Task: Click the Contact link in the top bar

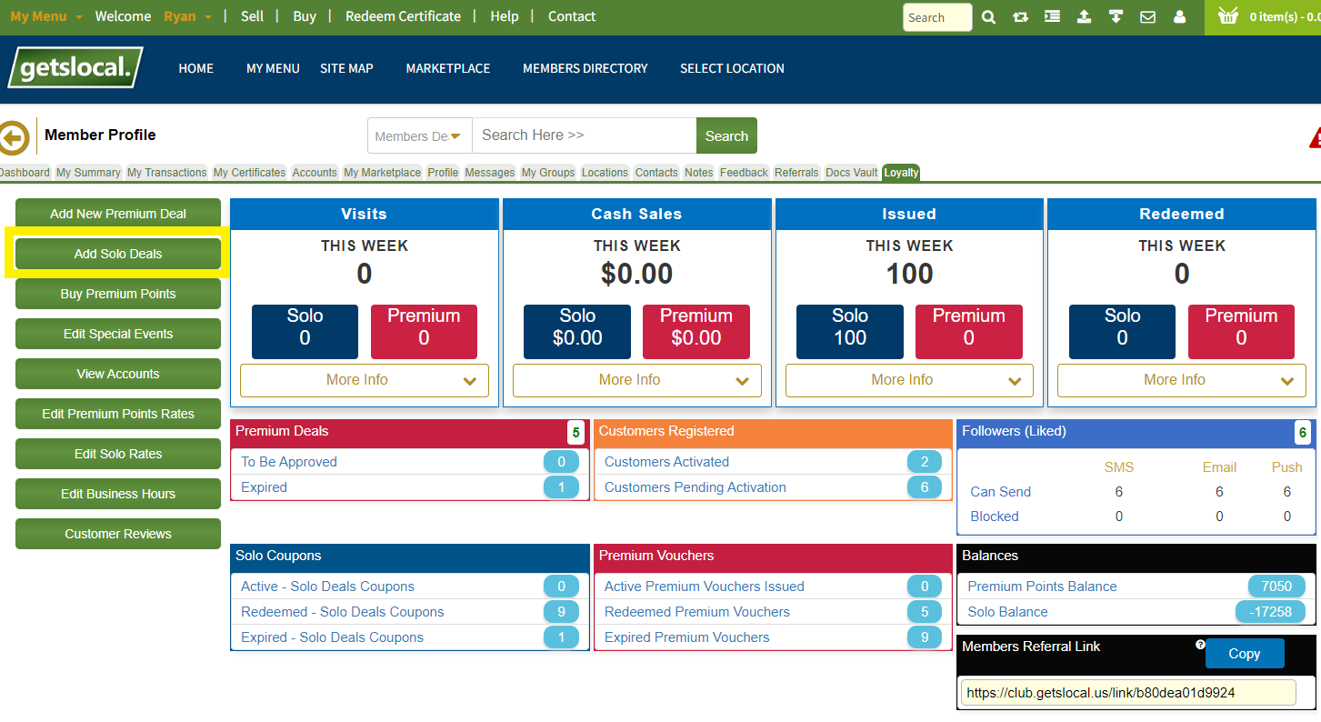Action: (x=572, y=16)
